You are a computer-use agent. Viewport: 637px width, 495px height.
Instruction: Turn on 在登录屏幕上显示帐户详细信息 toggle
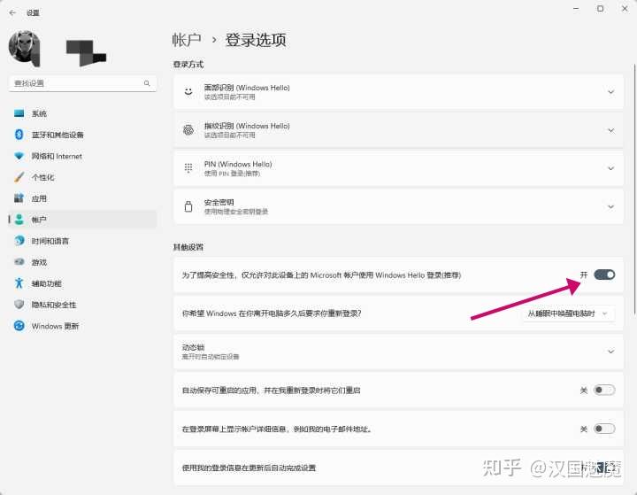point(604,429)
